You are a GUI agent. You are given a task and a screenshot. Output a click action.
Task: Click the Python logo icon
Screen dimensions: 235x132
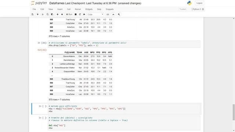(189, 3)
